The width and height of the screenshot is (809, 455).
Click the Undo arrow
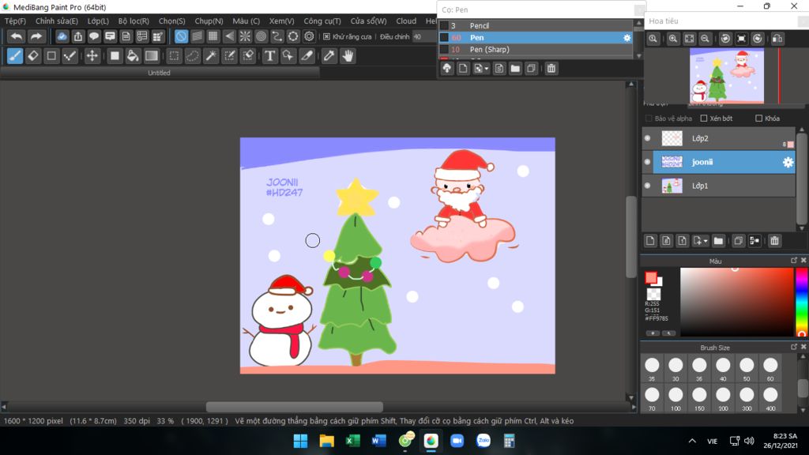17,36
